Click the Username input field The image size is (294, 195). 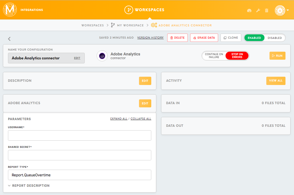(x=80, y=135)
